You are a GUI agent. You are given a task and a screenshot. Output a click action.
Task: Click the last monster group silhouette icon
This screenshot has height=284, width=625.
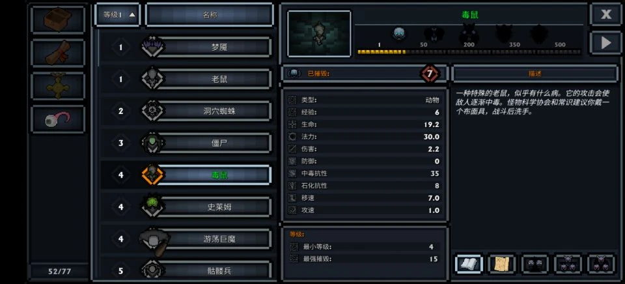pyautogui.click(x=601, y=264)
